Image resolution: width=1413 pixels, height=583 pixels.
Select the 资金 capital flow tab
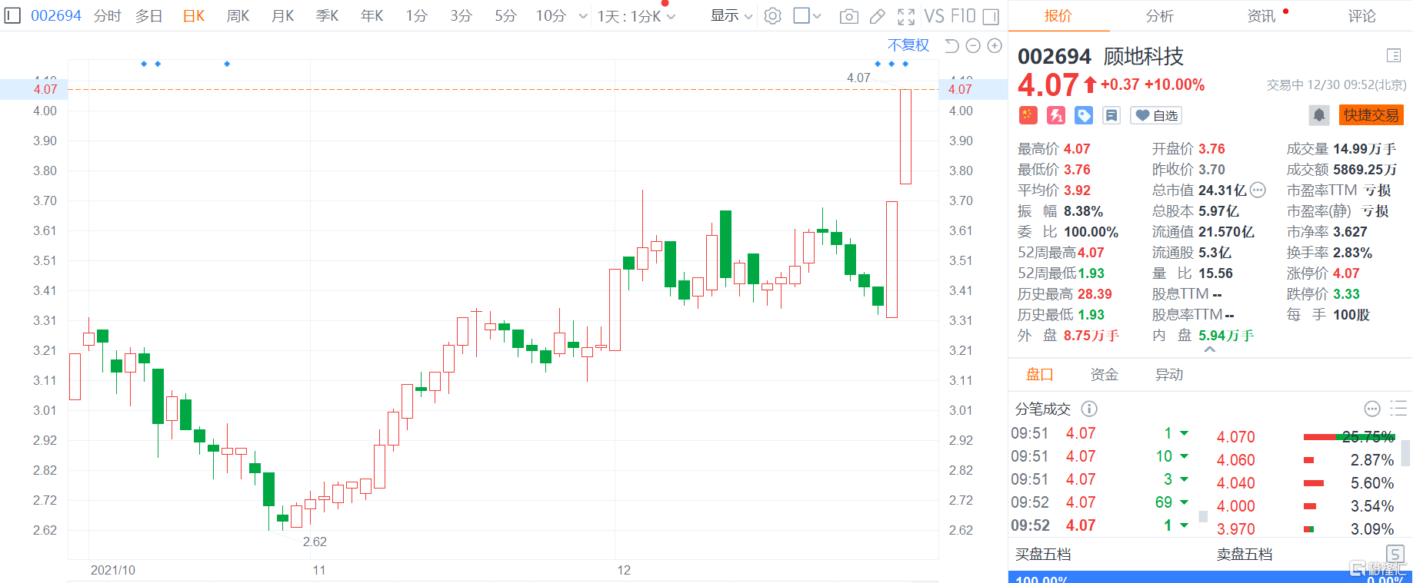point(1105,375)
